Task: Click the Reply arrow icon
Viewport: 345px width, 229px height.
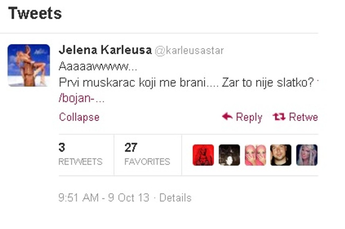Action: coord(227,116)
